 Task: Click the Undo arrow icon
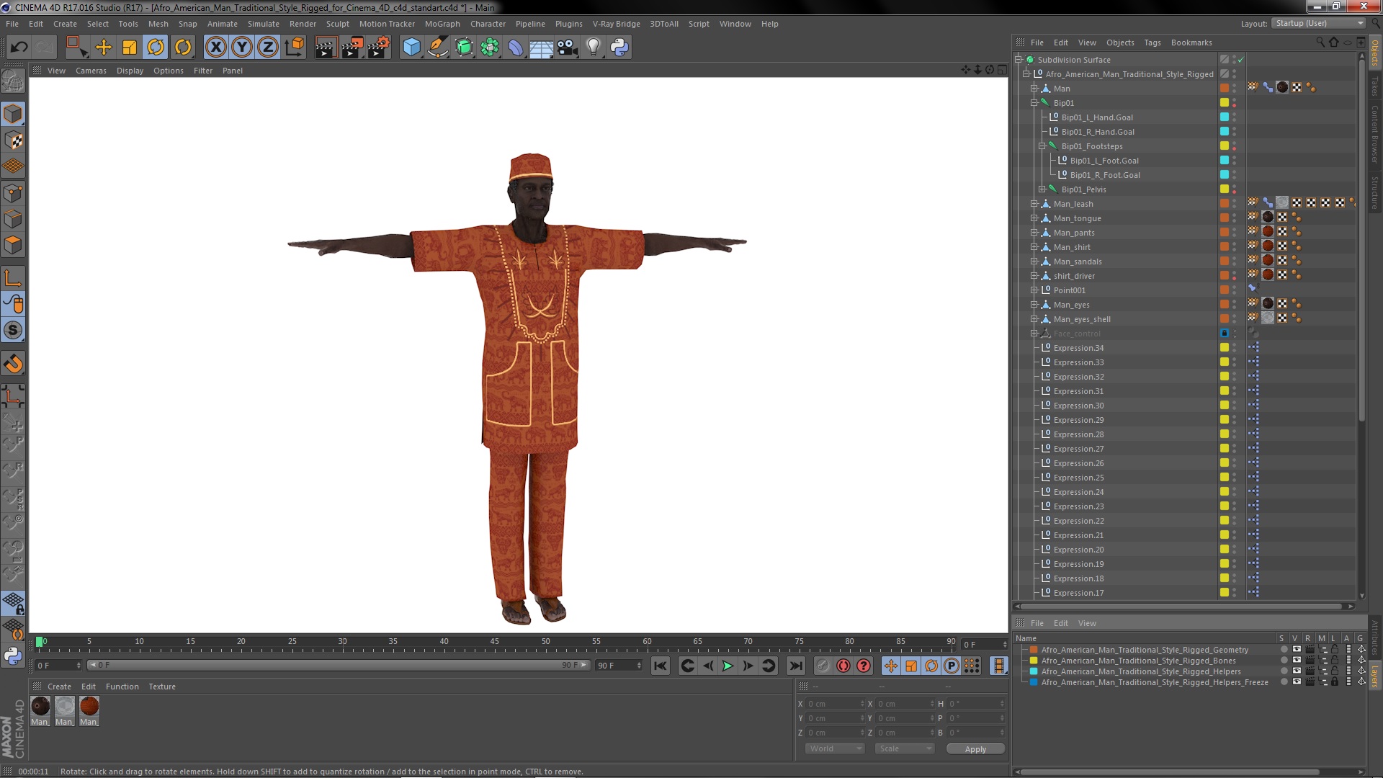(x=19, y=48)
